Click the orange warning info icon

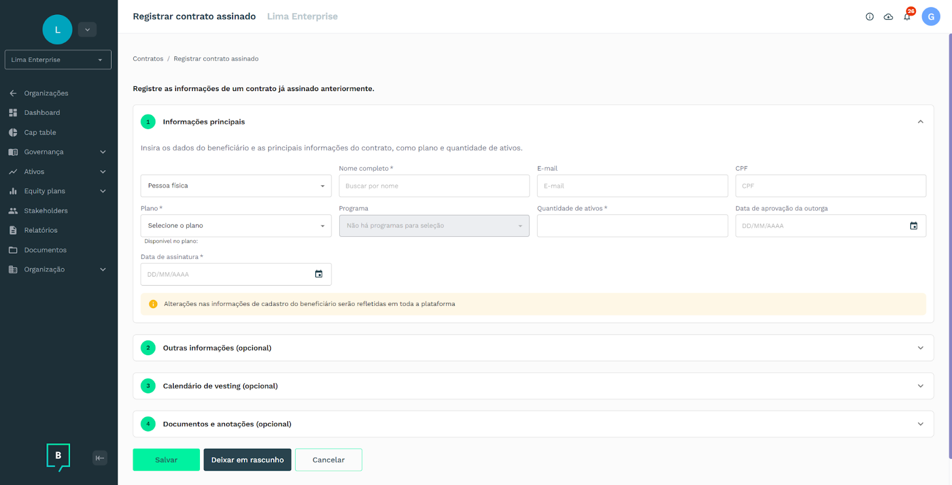pyautogui.click(x=153, y=304)
